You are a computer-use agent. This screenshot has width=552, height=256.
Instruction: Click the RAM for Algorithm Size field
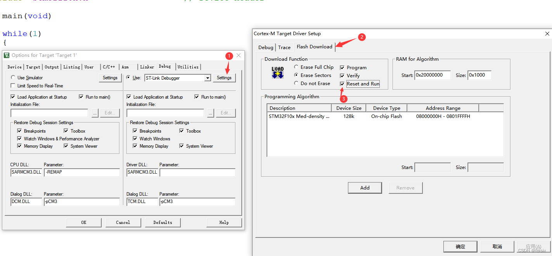pos(479,75)
